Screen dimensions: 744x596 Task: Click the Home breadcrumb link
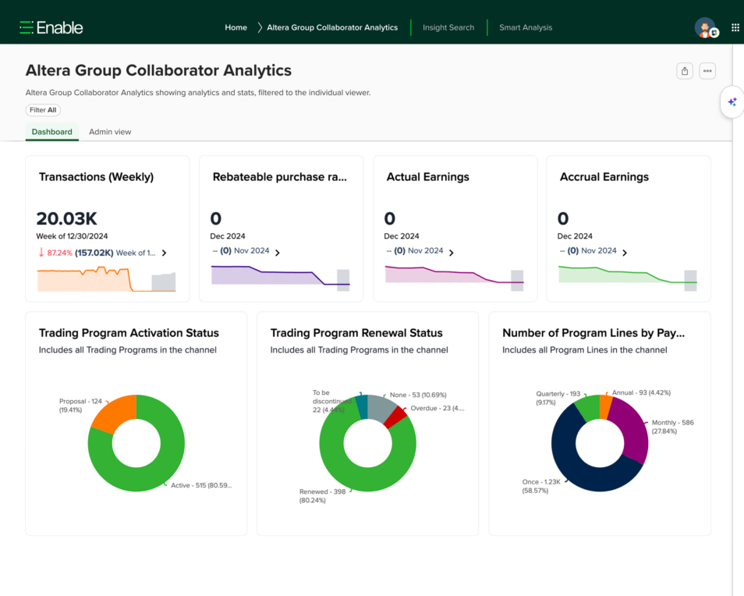[x=236, y=27]
